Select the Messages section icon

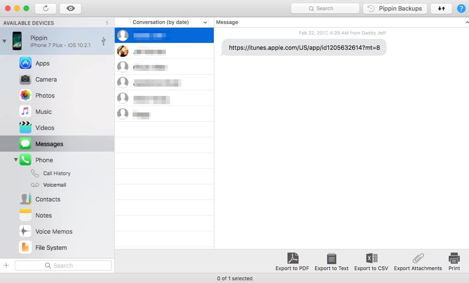coord(25,144)
